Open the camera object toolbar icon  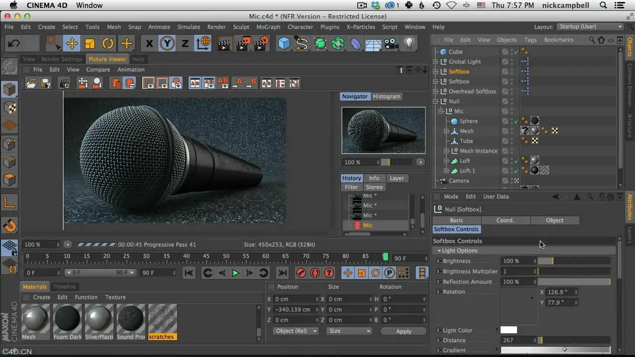click(391, 44)
